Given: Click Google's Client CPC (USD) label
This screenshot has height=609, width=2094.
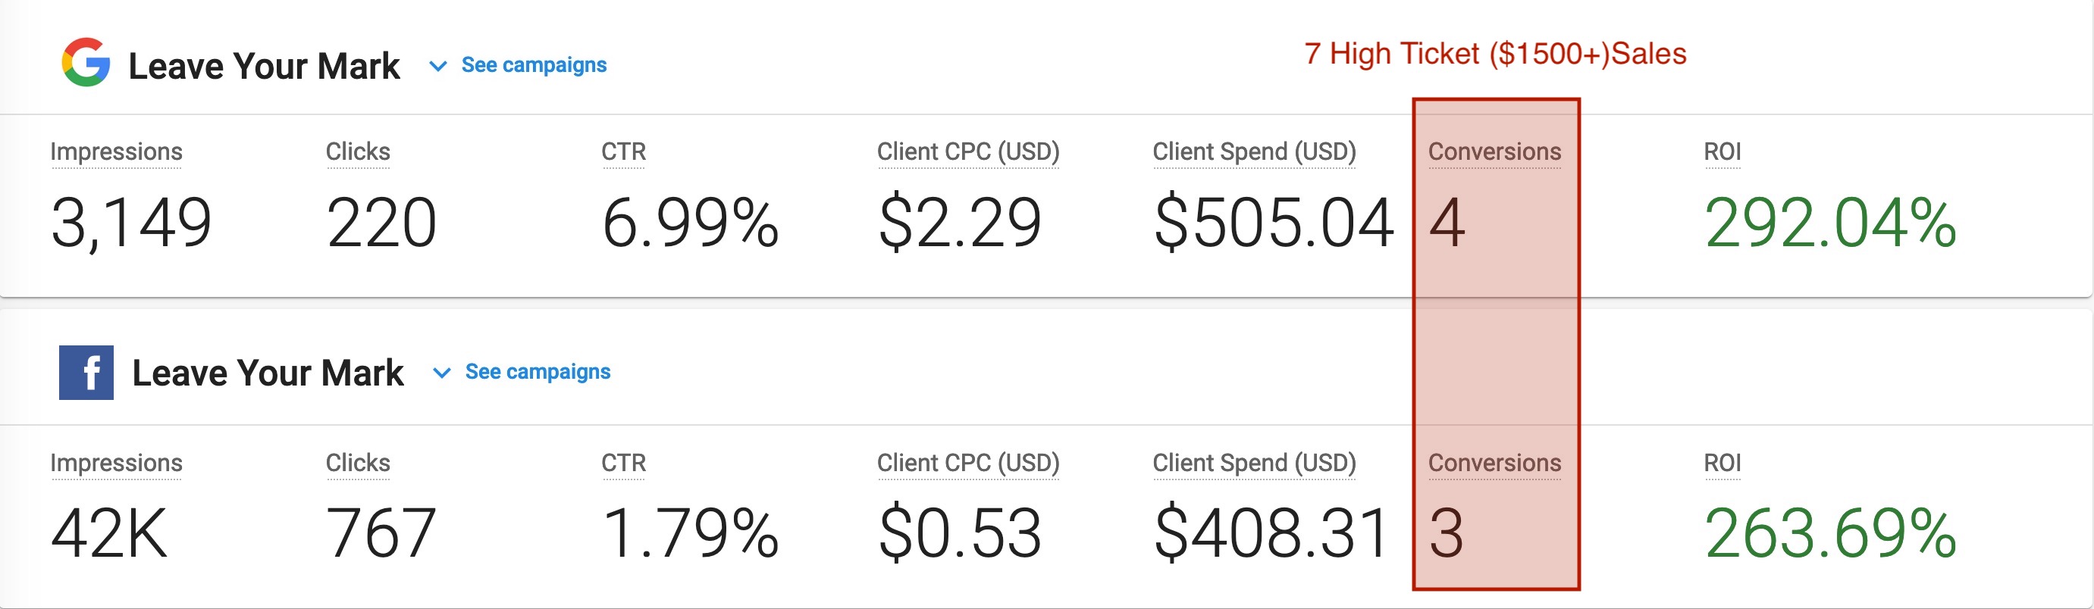Looking at the screenshot, I should (x=968, y=151).
